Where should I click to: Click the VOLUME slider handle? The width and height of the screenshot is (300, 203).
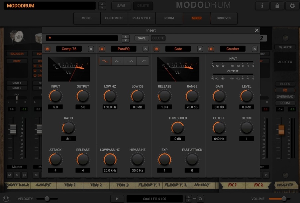284,199
